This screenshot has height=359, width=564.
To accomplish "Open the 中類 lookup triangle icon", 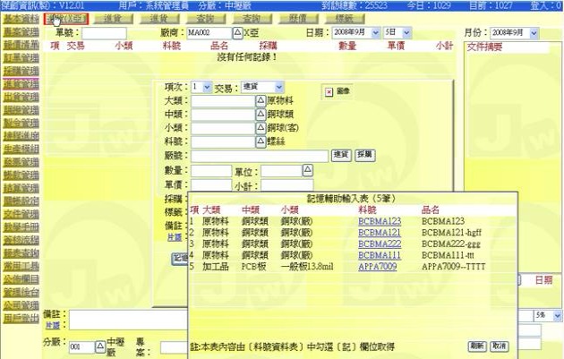I will click(262, 115).
